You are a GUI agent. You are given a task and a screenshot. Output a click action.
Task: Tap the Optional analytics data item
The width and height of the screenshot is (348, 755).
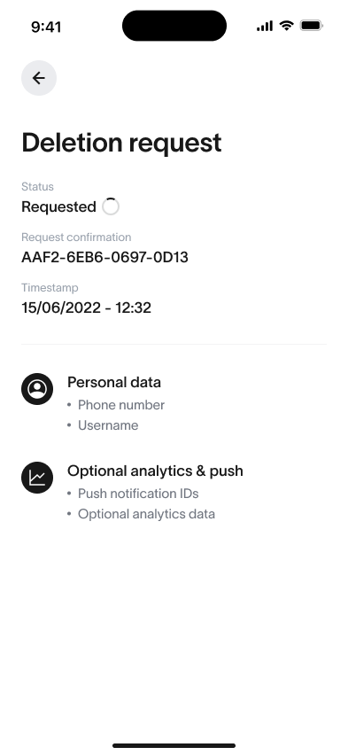point(146,514)
